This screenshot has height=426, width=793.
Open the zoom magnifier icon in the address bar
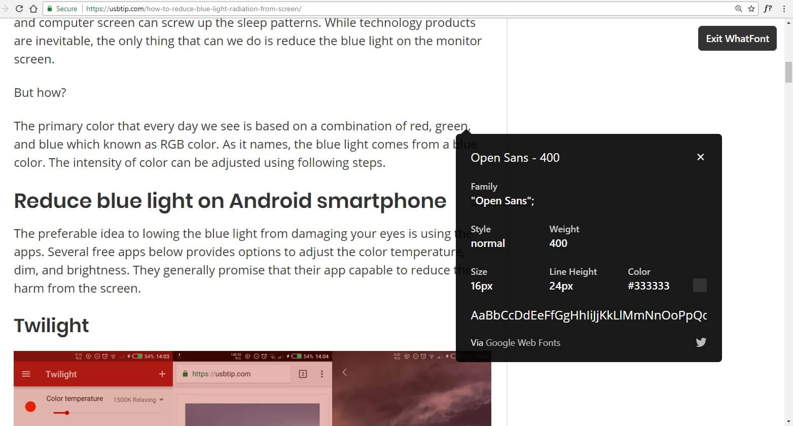739,9
